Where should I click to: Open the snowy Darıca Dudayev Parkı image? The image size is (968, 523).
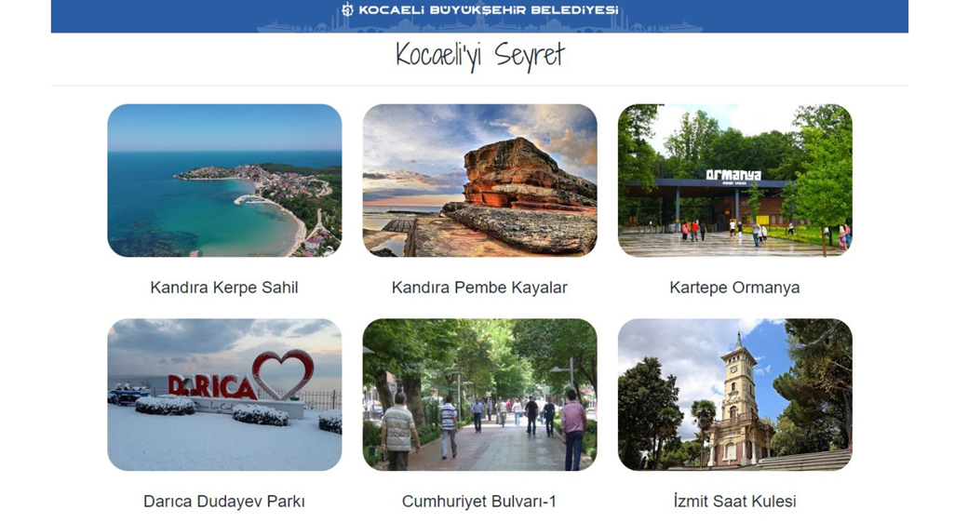click(x=224, y=395)
